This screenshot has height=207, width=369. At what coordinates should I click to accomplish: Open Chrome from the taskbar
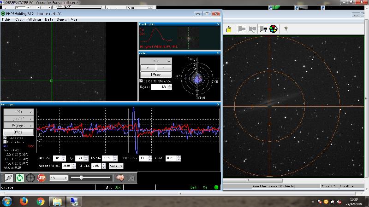(x=40, y=201)
